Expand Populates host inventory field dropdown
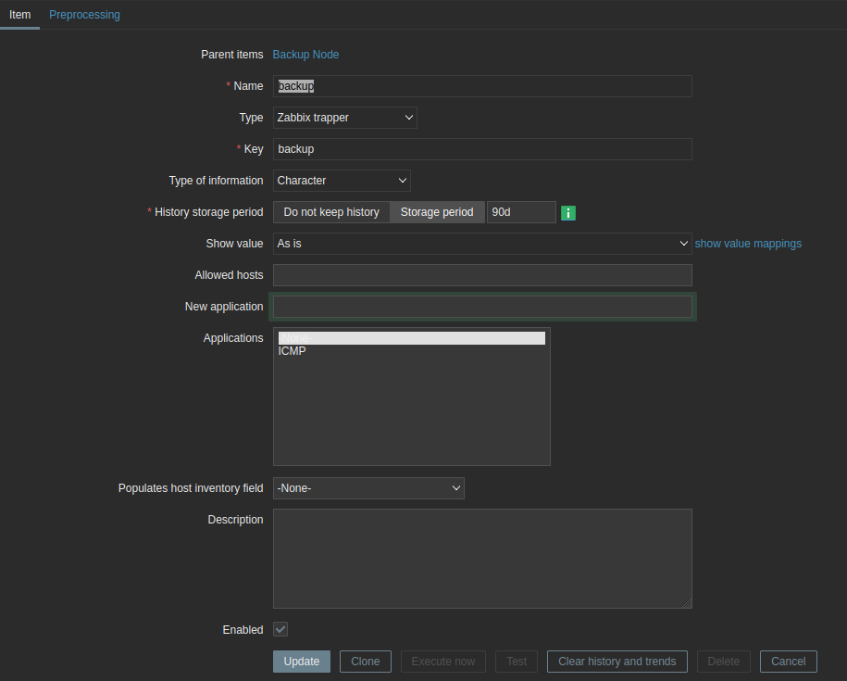Viewport: 847px width, 681px height. pos(368,488)
